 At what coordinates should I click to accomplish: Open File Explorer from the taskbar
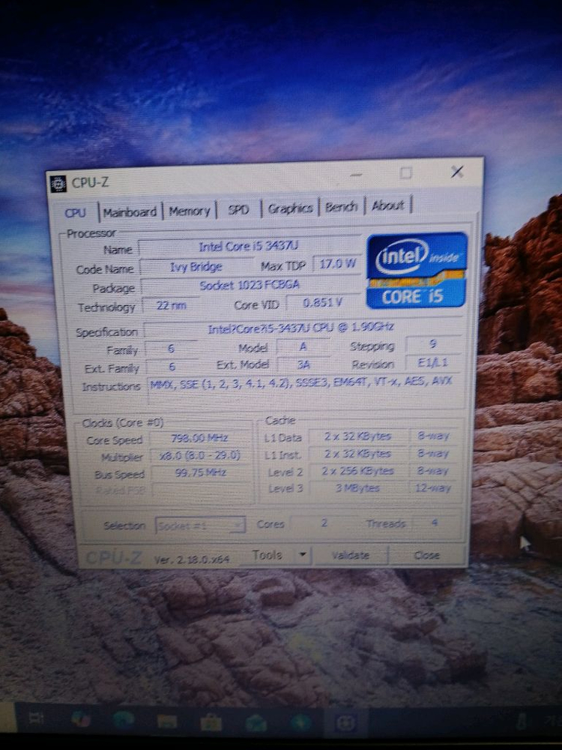pyautogui.click(x=167, y=721)
